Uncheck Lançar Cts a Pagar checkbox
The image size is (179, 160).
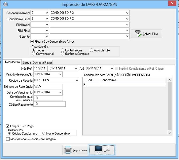coord(8,126)
